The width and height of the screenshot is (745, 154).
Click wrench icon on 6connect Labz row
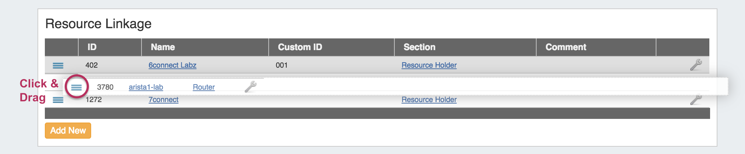pyautogui.click(x=696, y=65)
